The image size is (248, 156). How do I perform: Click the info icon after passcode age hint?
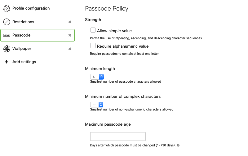pyautogui.click(x=178, y=145)
